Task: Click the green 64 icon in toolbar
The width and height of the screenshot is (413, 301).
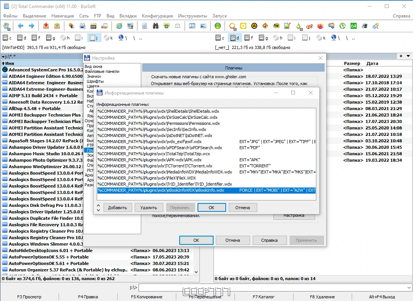Action: coord(354,26)
